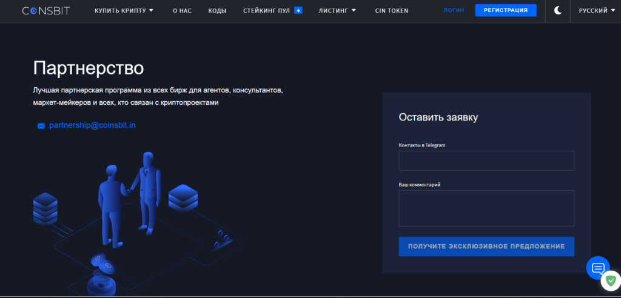Click the green shield security badge
This screenshot has width=621, height=298.
point(611,281)
